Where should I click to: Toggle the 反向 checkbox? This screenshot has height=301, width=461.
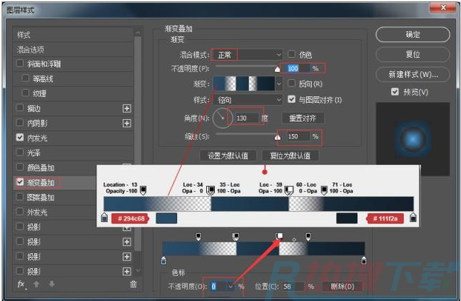[291, 84]
